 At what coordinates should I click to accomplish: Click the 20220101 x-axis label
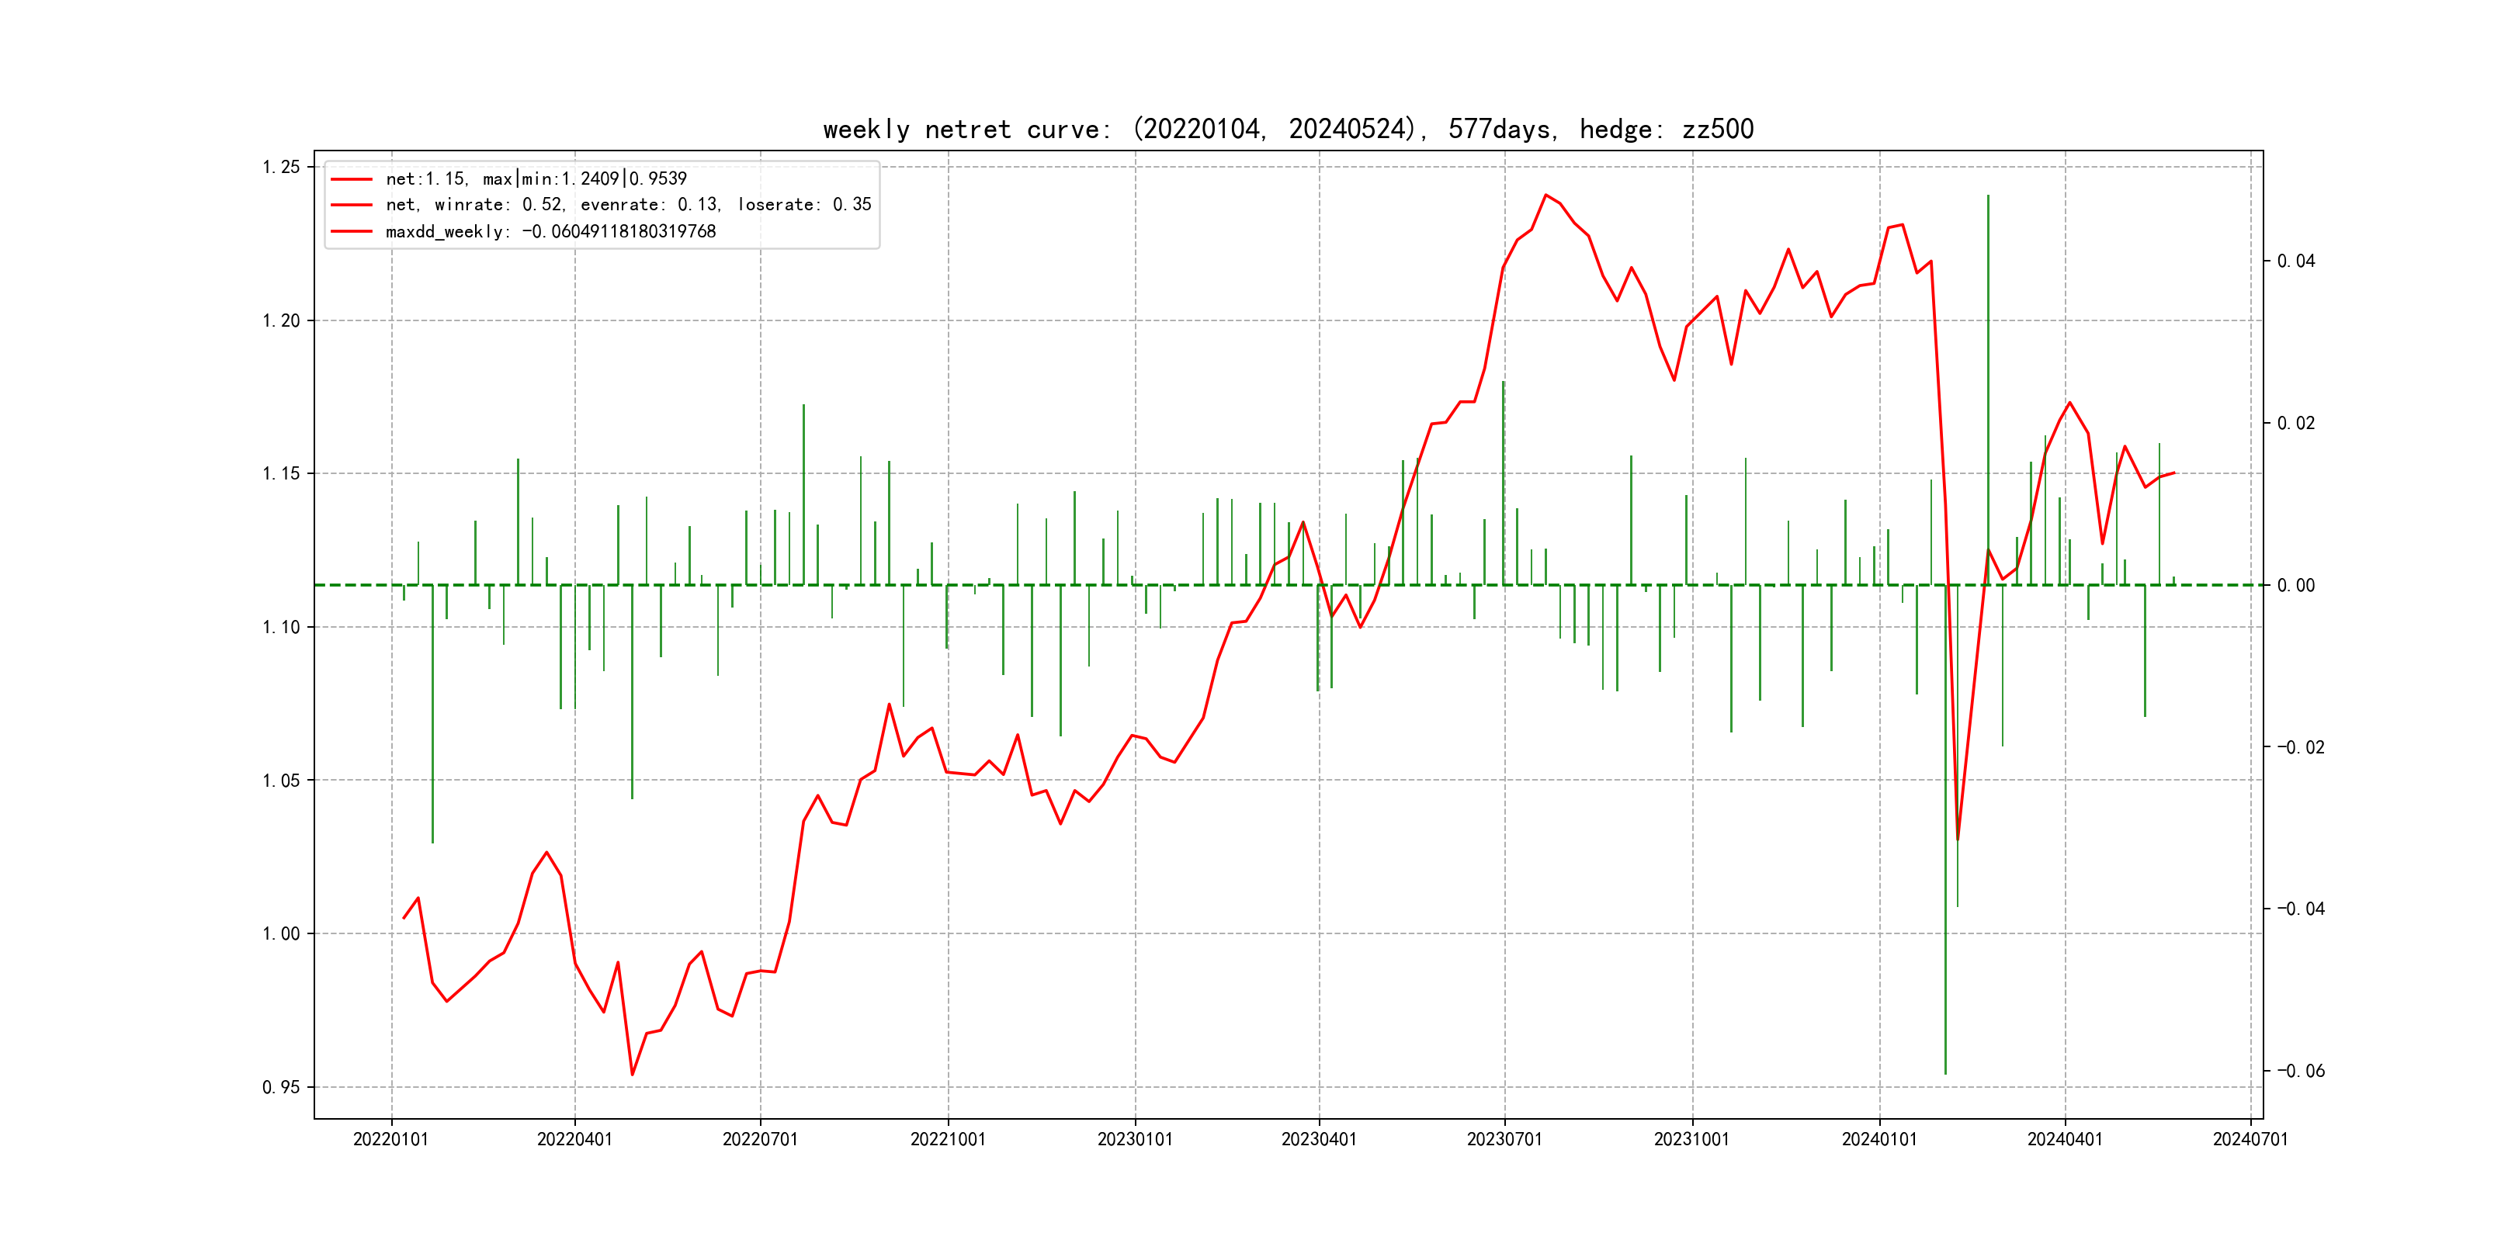click(390, 1139)
